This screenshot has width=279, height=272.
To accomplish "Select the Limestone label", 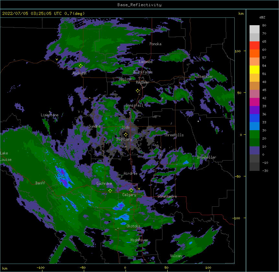I will [50, 115].
